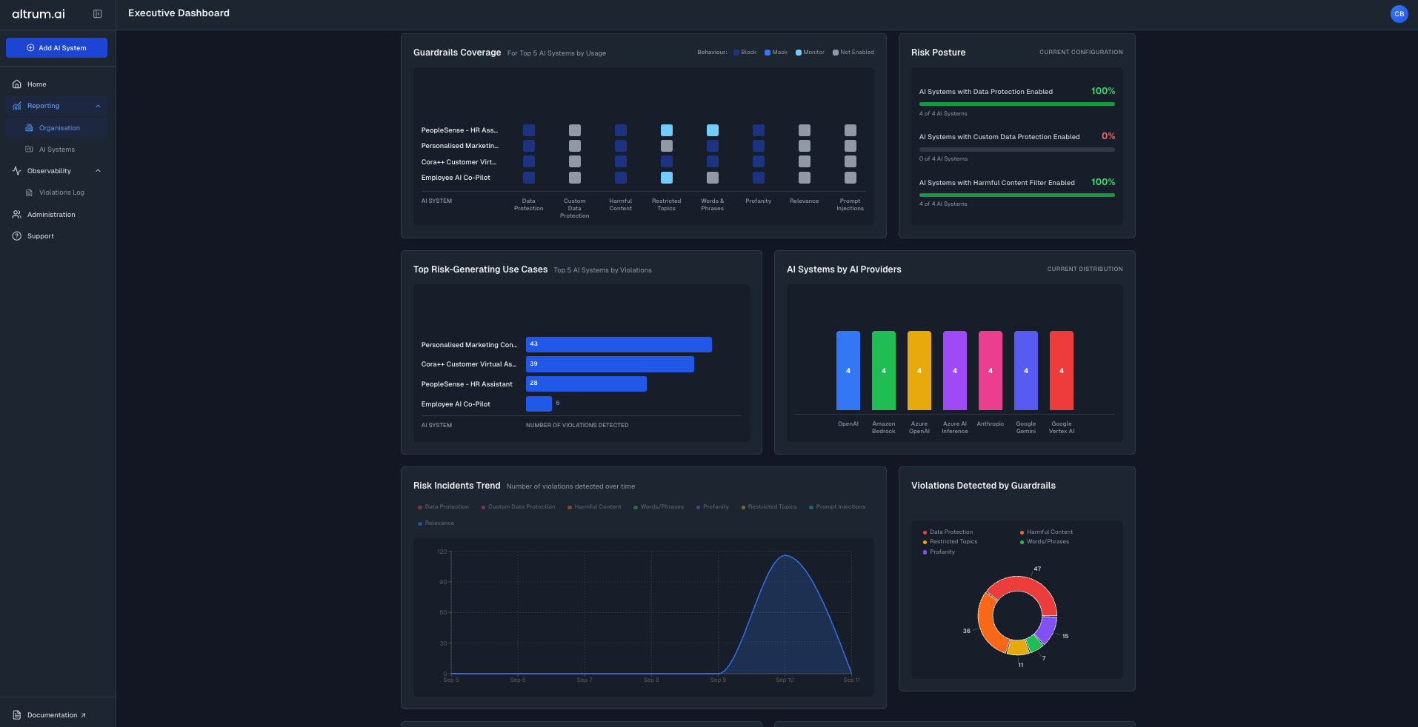Click the PeopleSense HR Assistant violations bar

[586, 383]
